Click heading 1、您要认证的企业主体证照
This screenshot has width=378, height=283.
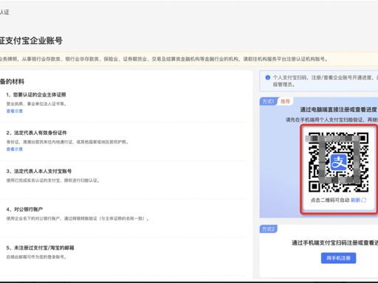(36, 94)
